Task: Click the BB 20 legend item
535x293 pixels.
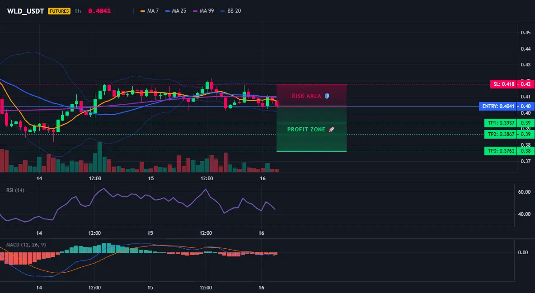Action: point(231,11)
